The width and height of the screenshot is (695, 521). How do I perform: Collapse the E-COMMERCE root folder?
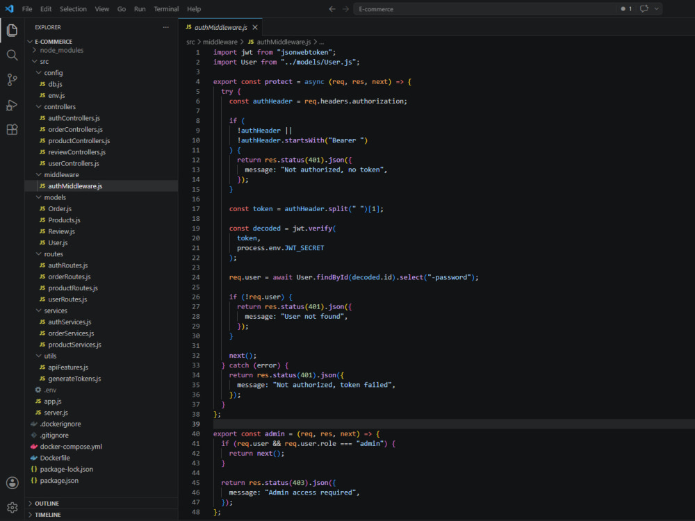(x=54, y=42)
